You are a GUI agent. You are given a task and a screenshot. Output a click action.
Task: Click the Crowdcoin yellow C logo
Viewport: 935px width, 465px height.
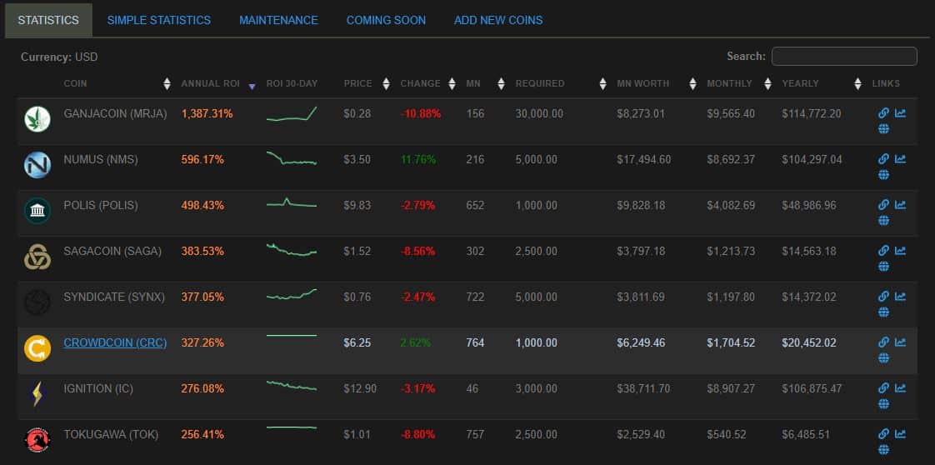pos(37,348)
